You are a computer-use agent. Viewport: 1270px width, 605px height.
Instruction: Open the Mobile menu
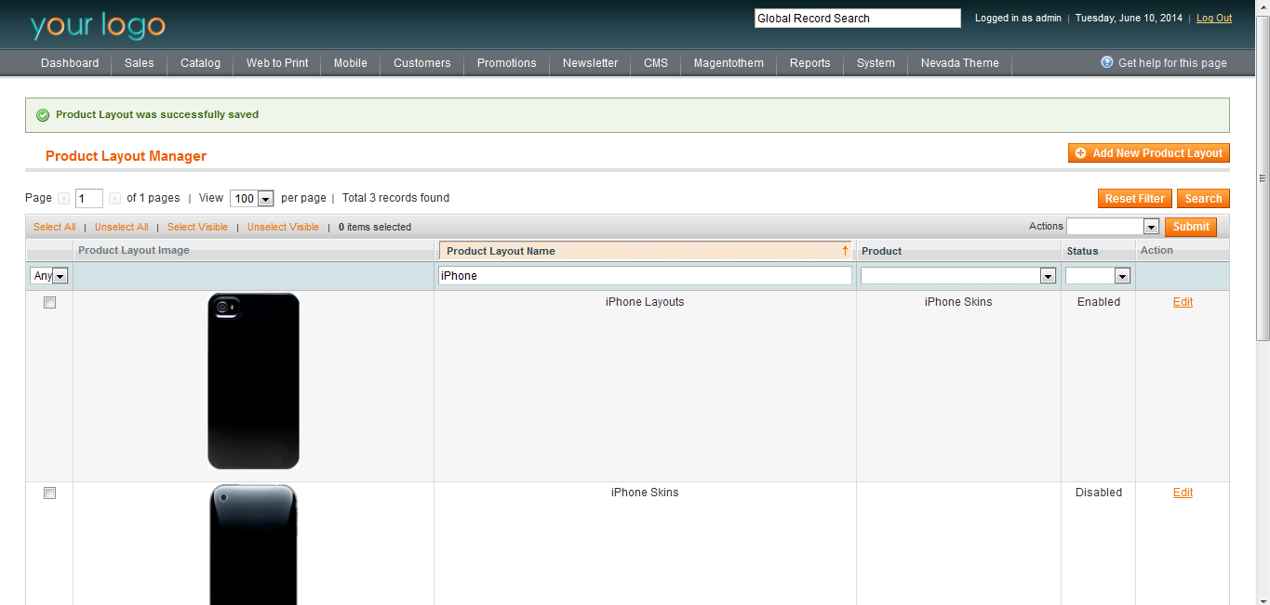[x=351, y=63]
